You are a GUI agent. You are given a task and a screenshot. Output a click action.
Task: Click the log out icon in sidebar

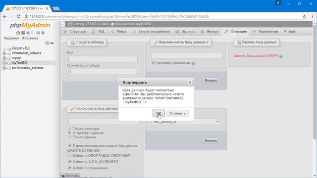(x=23, y=33)
